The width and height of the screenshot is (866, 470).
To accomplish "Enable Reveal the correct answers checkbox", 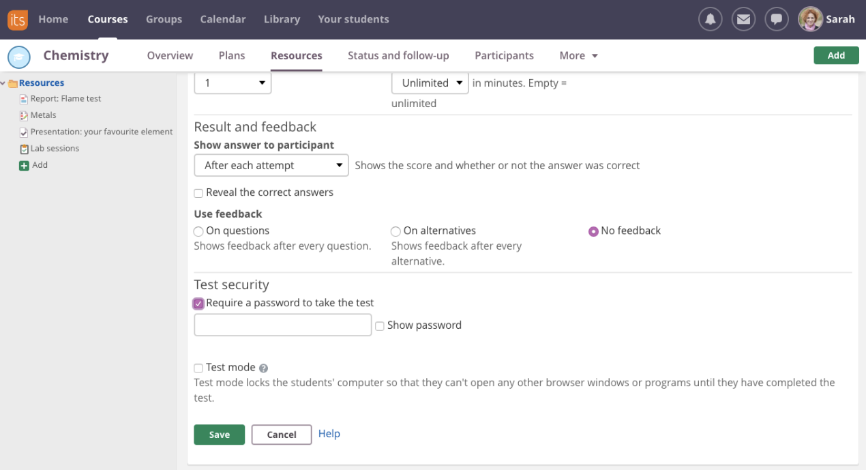I will (198, 194).
